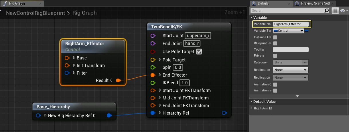The height and width of the screenshot is (132, 349).
Task: Expand the End Effector pin
Action: 160,75
